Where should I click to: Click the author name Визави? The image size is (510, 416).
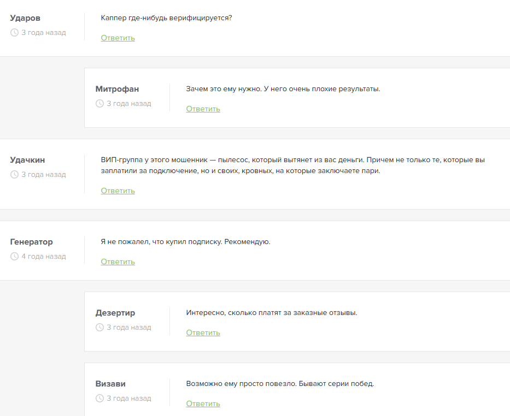click(x=110, y=384)
